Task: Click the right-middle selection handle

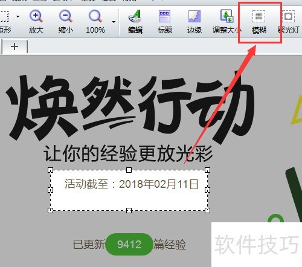Action: coord(207,190)
